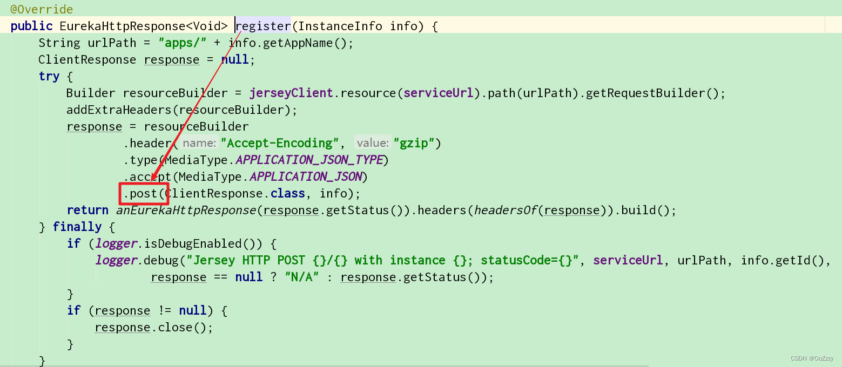This screenshot has width=842, height=367.
Task: Click APPLICATION_JSON in the accept line
Action: [306, 176]
